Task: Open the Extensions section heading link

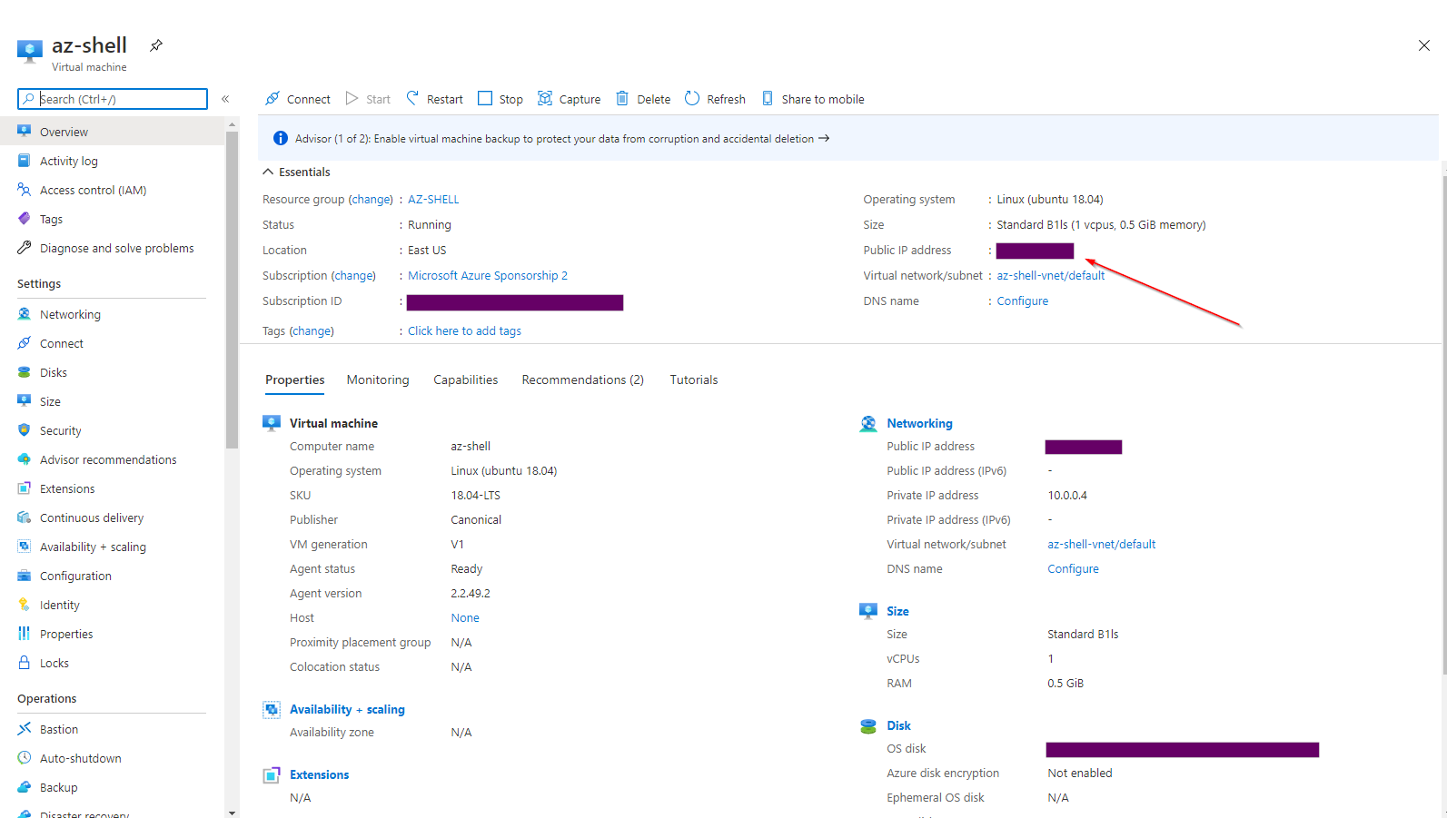Action: point(319,775)
